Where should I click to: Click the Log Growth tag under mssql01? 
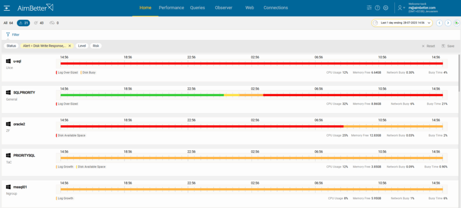(65, 198)
